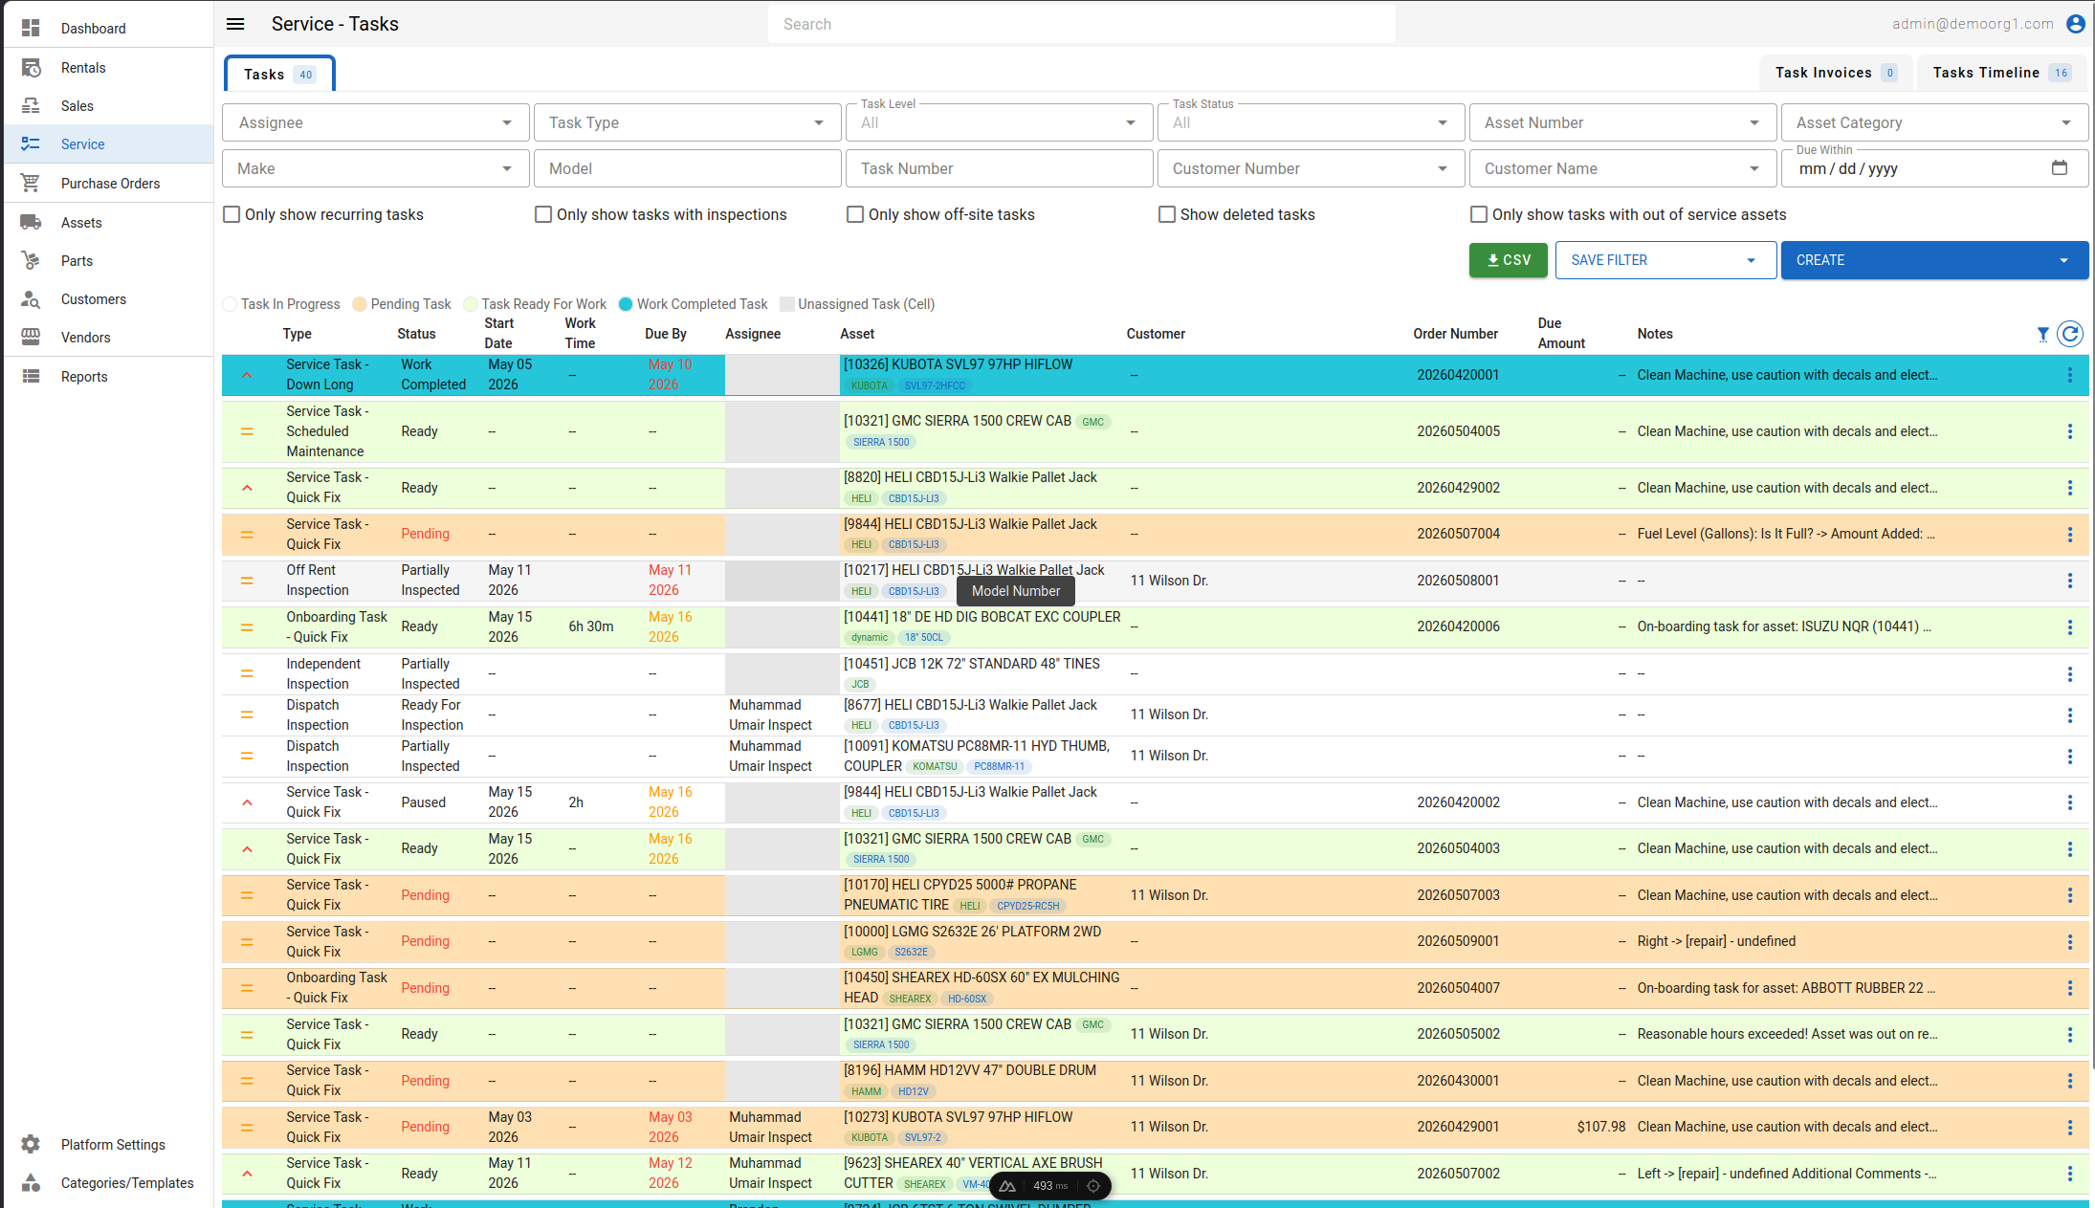This screenshot has height=1208, width=2095.
Task: Open row actions for order 20260420001
Action: (2070, 375)
